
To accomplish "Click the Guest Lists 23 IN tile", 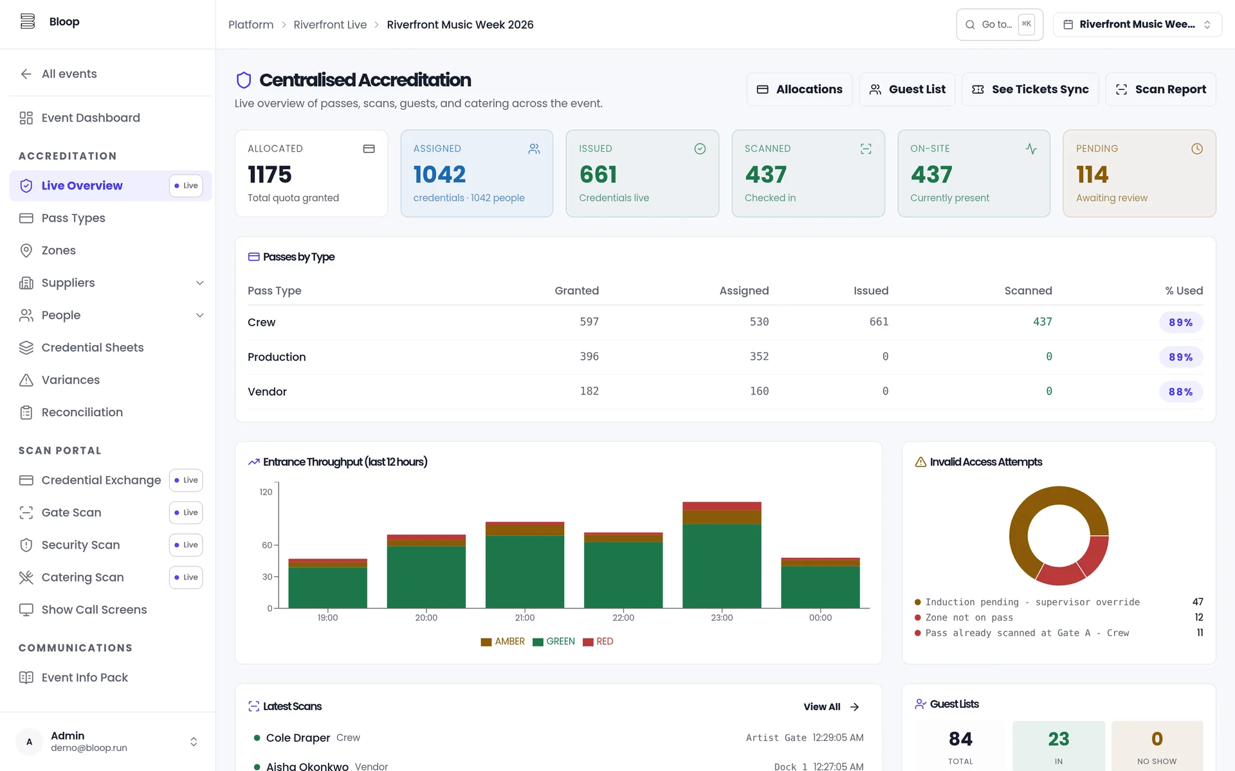I will [1059, 745].
